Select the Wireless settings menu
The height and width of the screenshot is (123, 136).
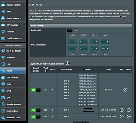pos(13,57)
